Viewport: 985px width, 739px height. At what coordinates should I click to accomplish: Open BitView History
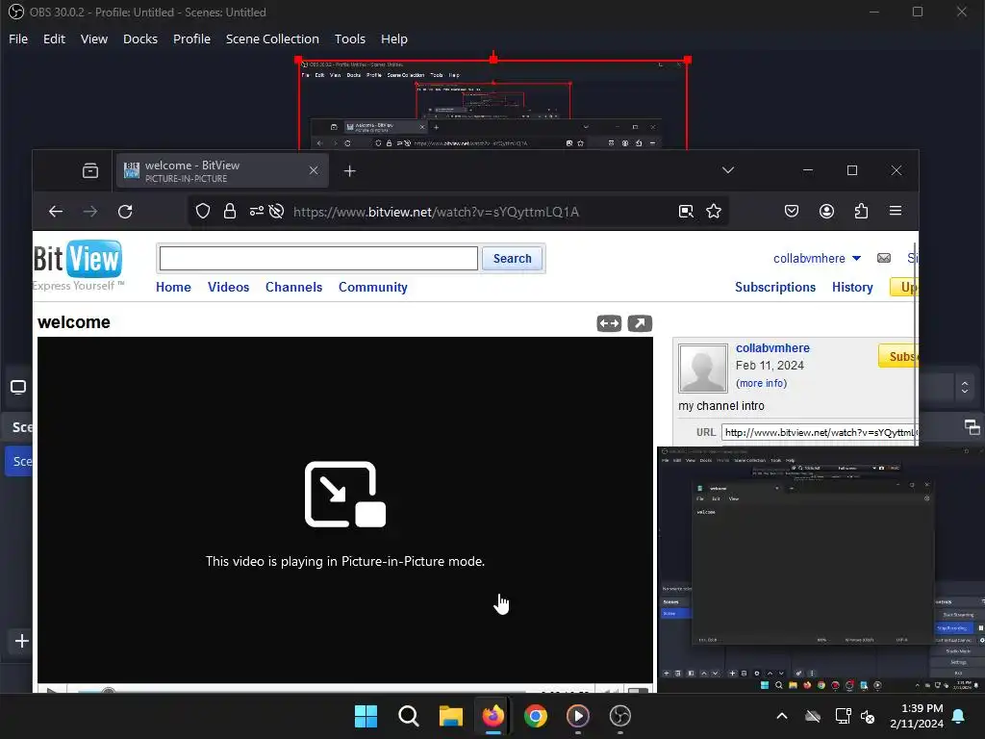852,287
